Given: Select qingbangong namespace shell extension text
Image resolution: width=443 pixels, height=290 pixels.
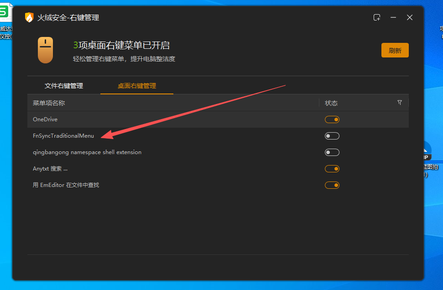Looking at the screenshot, I should coord(87,152).
